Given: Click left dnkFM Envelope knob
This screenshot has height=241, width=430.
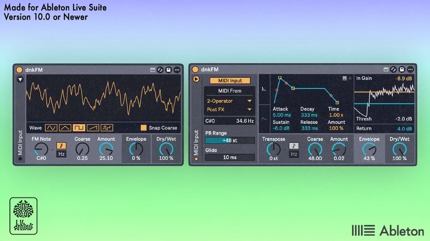Looking at the screenshot, I should point(136,149).
